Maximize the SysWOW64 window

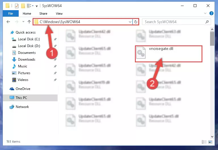(195, 6)
